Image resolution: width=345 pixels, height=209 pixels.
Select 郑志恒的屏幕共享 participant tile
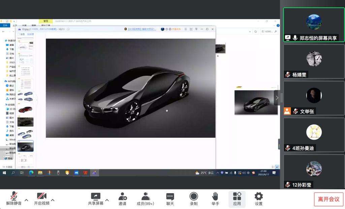(314, 25)
